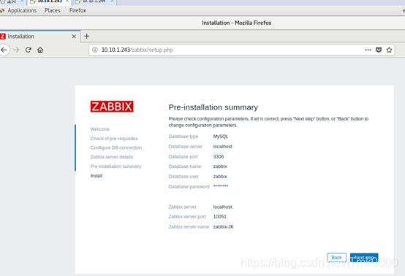Click the Database server localhost value
Viewport: 405px width, 276px height.
(223, 147)
